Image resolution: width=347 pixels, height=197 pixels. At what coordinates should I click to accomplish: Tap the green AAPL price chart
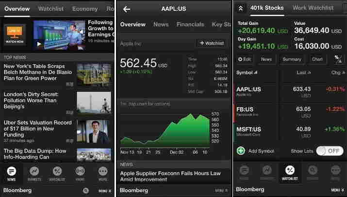pyautogui.click(x=165, y=130)
